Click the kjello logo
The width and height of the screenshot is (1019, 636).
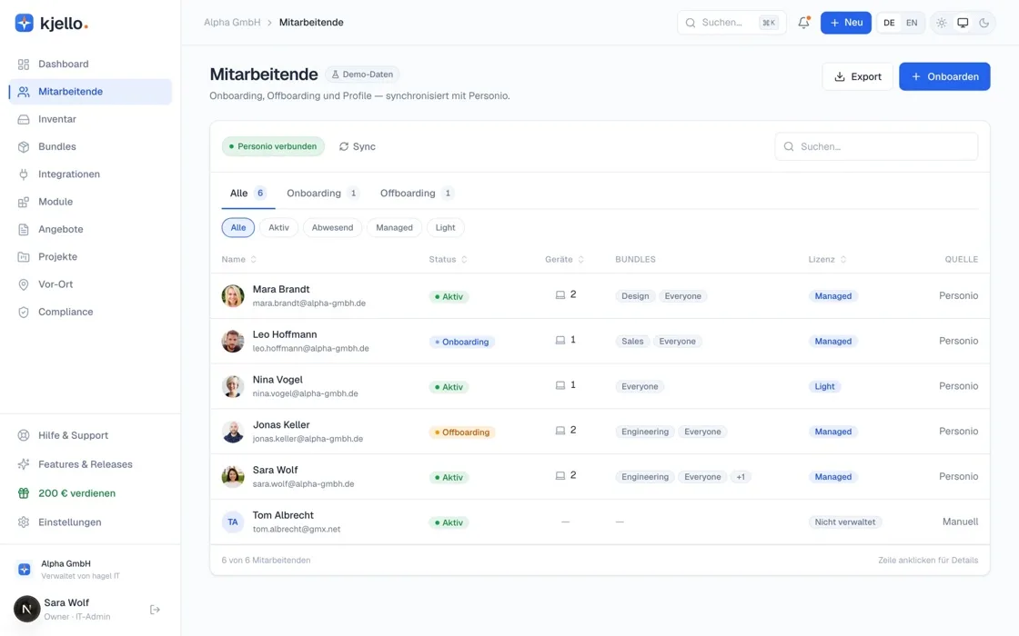tap(51, 24)
